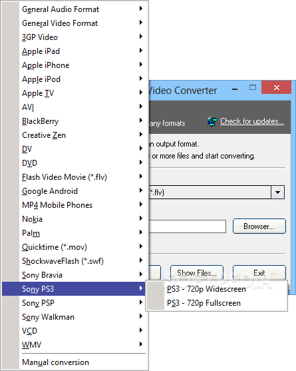Expand arrow beside Google Android

[141, 190]
